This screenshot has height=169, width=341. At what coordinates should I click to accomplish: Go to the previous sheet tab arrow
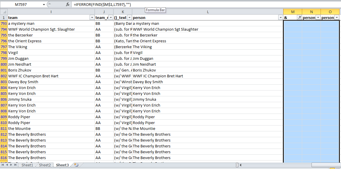point(7,165)
